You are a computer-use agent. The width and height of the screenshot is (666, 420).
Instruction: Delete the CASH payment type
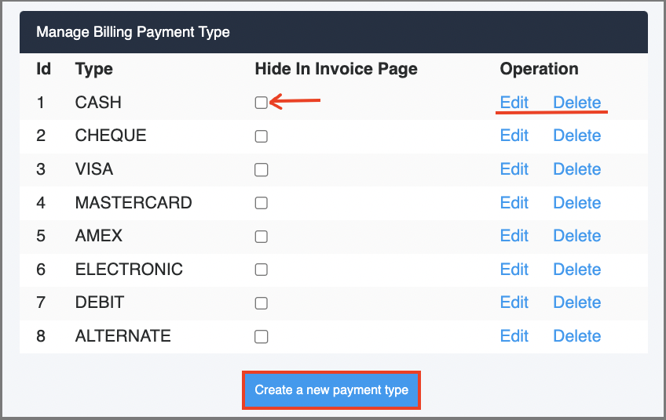click(x=576, y=103)
